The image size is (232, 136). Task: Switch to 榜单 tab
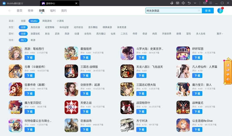pyautogui.click(x=30, y=11)
